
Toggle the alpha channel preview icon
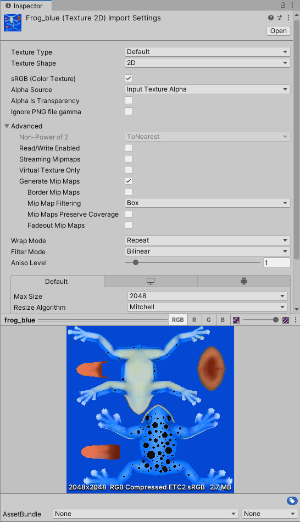point(236,320)
